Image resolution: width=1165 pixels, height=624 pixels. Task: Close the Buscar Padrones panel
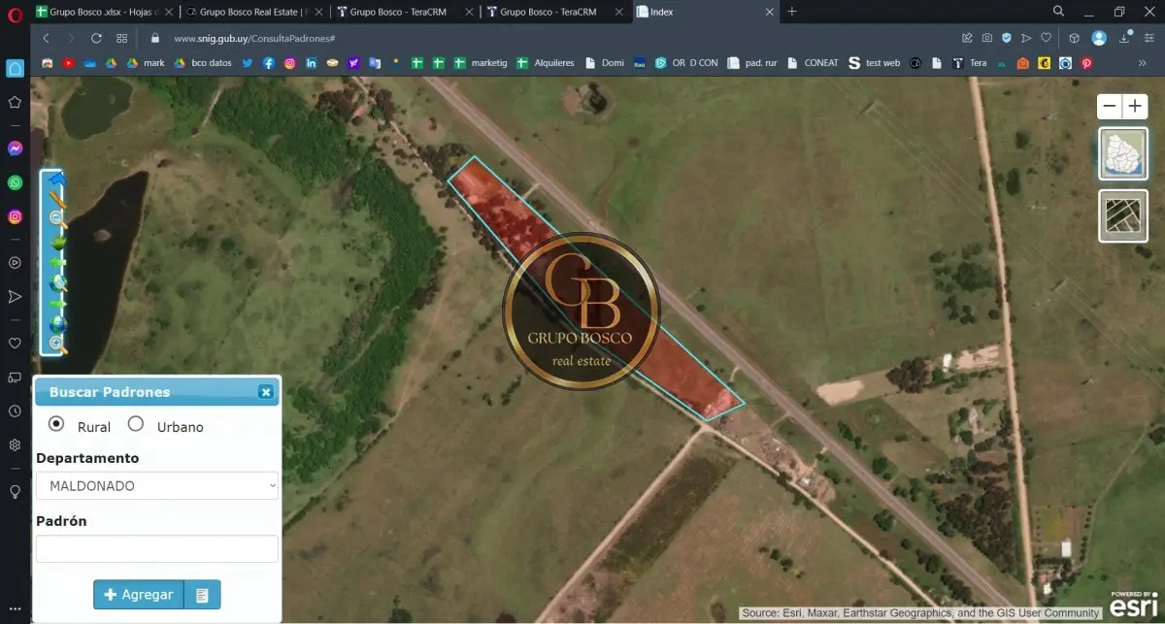point(265,392)
